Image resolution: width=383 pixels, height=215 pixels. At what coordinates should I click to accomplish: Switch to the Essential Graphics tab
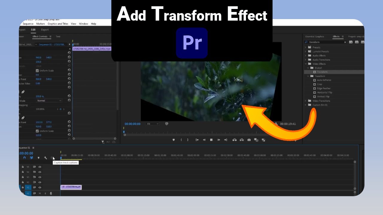[x=314, y=37]
